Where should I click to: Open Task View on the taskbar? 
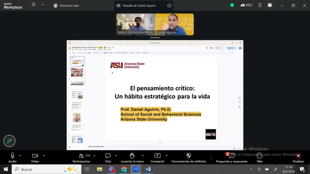pyautogui.click(x=87, y=169)
